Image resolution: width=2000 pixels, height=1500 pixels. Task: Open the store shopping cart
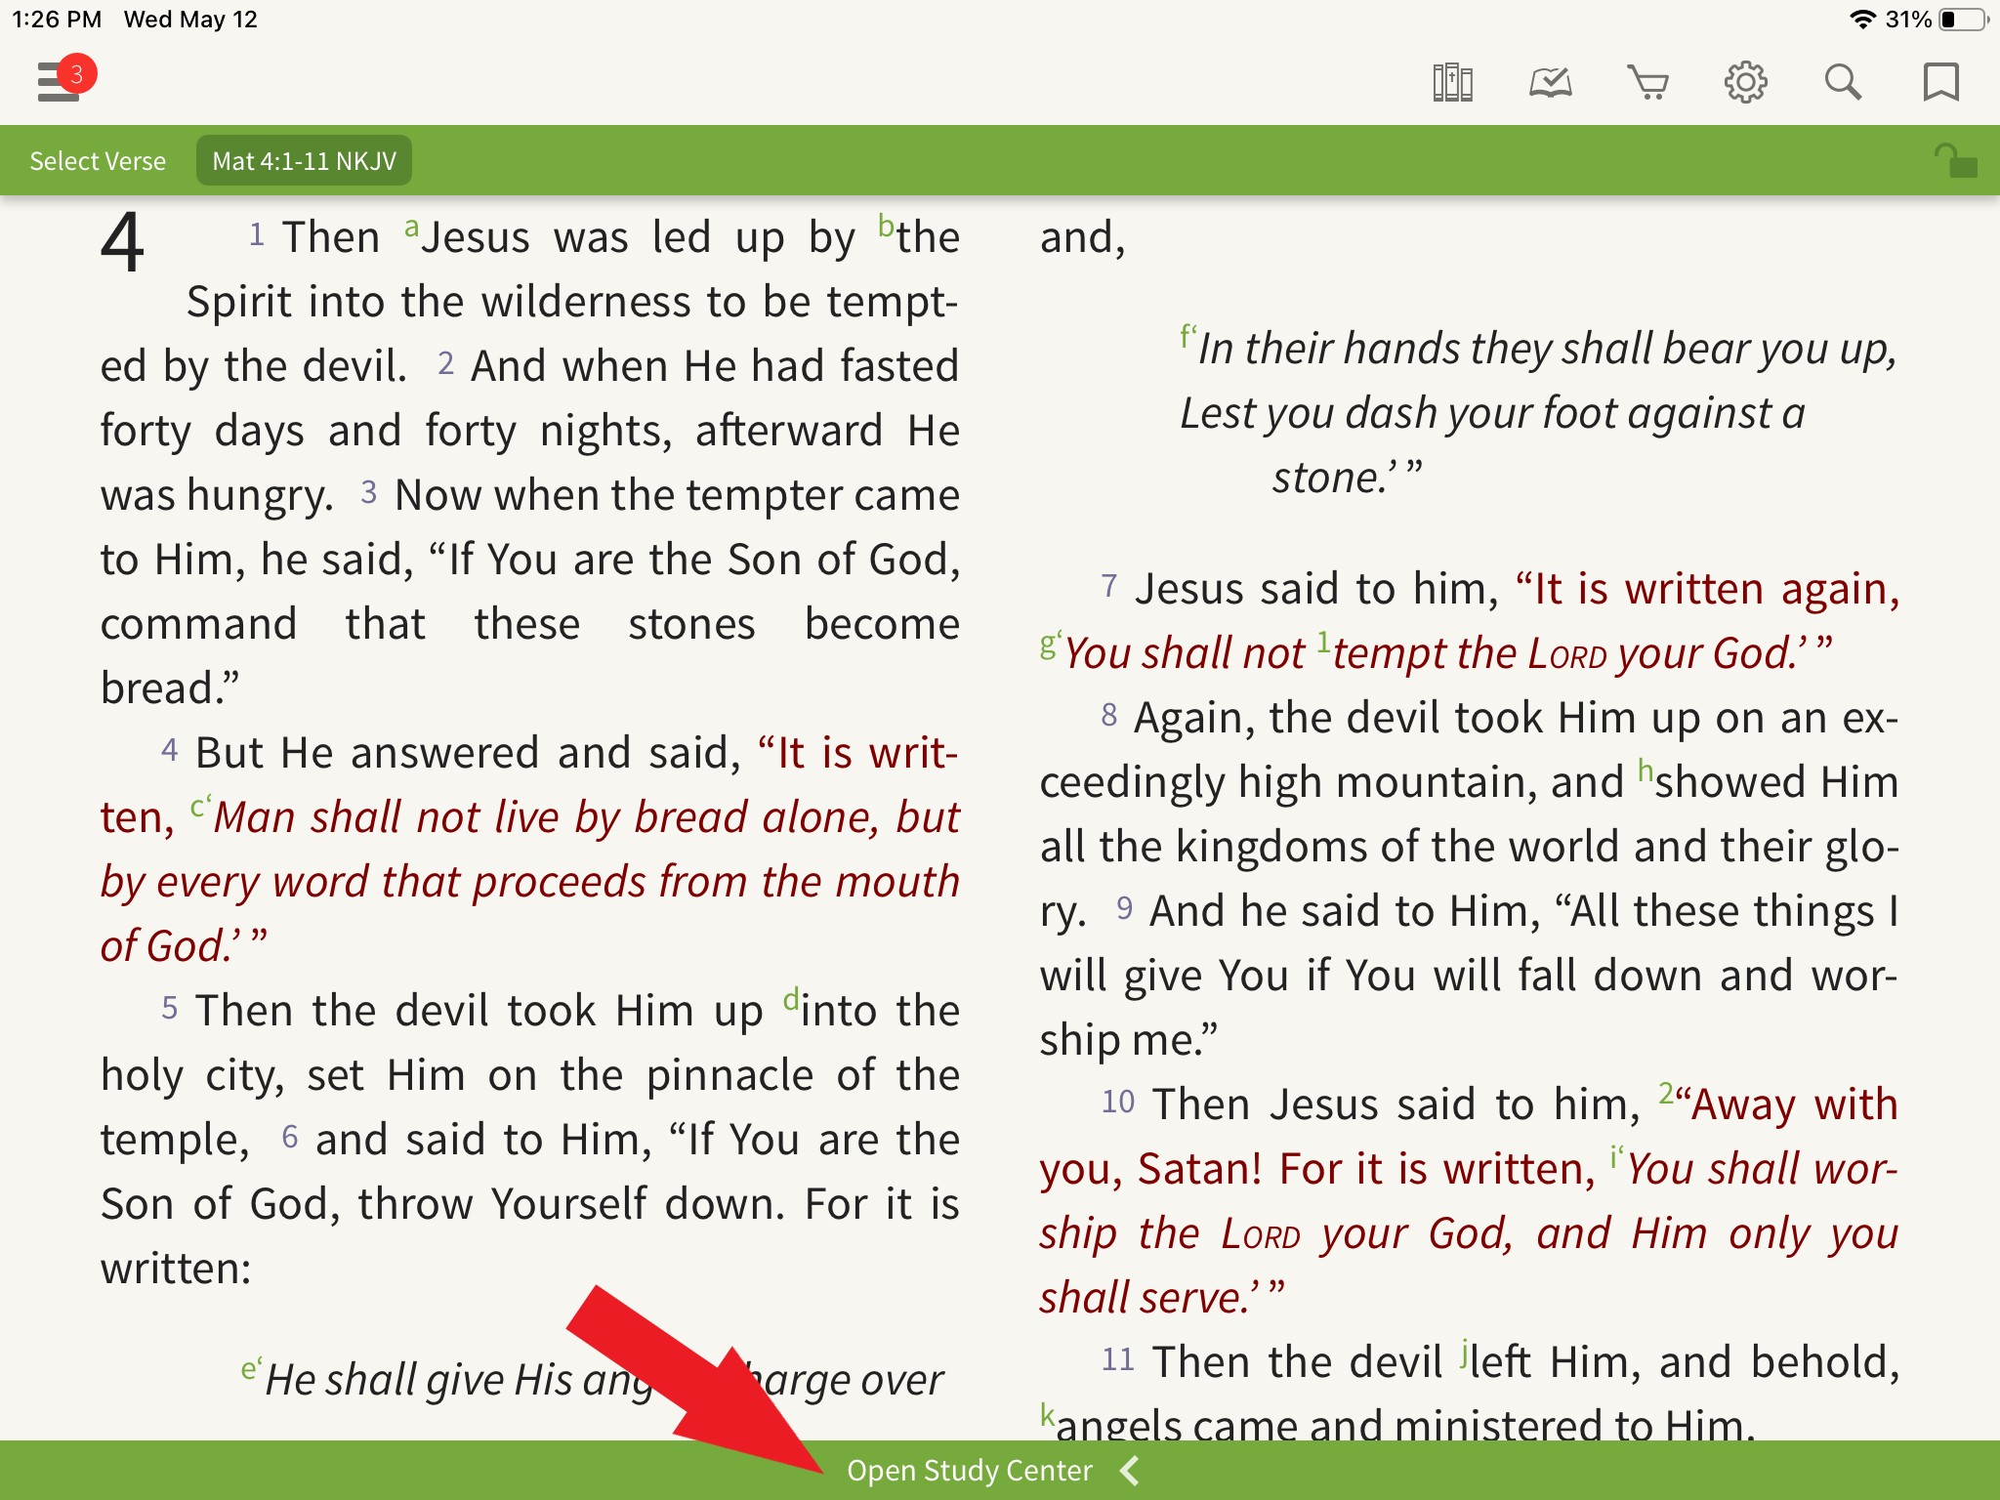pos(1647,82)
